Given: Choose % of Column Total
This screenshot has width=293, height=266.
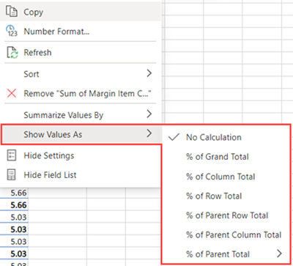Looking at the screenshot, I should pos(226,177).
